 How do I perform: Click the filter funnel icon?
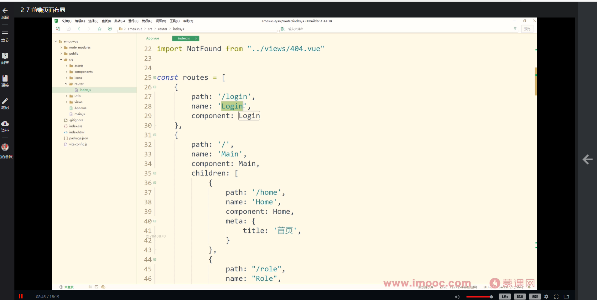click(x=515, y=29)
